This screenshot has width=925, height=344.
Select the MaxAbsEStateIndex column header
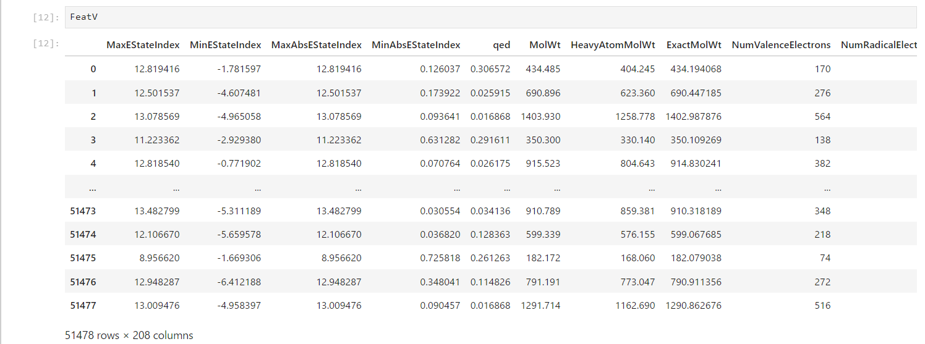point(316,45)
